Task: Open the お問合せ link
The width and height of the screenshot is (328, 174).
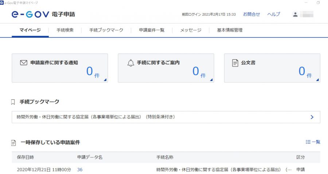Action: click(251, 15)
